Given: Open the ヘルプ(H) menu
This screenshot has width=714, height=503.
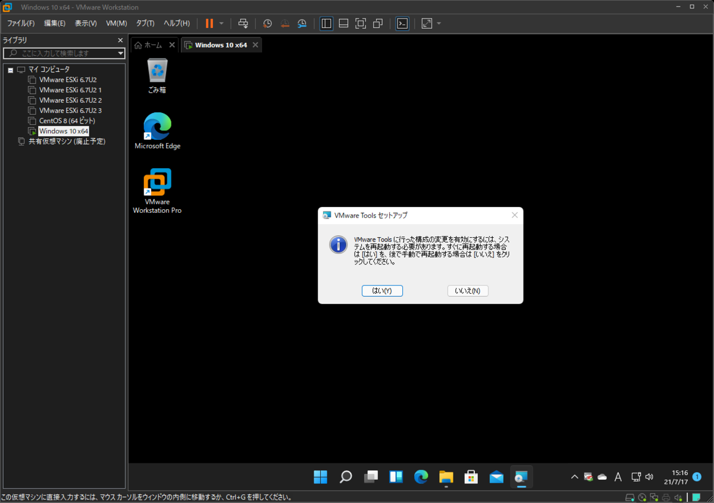Looking at the screenshot, I should pos(177,23).
